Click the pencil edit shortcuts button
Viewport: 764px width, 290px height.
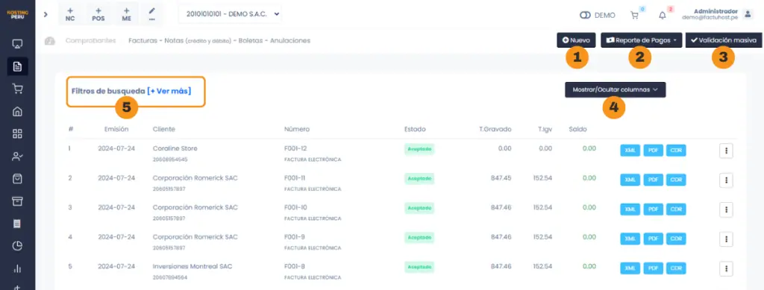click(x=152, y=15)
